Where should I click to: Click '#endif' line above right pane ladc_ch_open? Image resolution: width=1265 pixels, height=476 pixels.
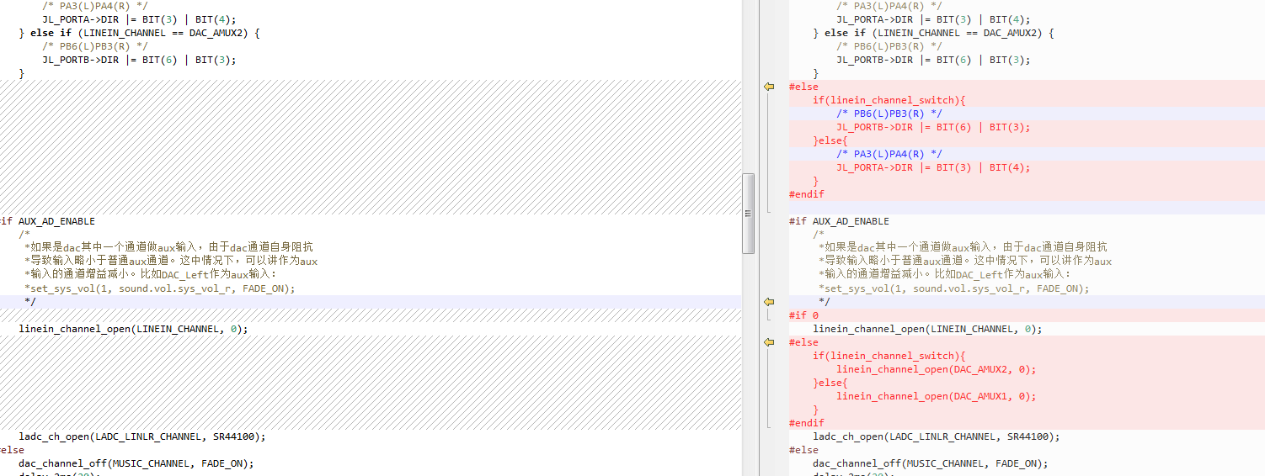click(807, 423)
